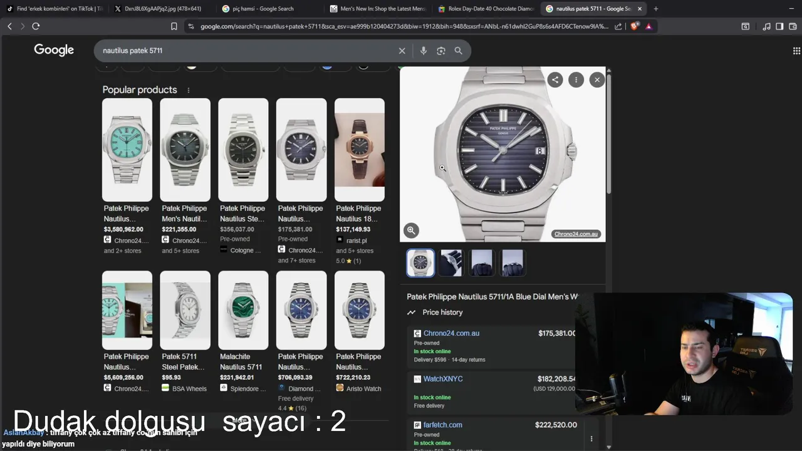Select the browser address bar URL

click(404, 26)
